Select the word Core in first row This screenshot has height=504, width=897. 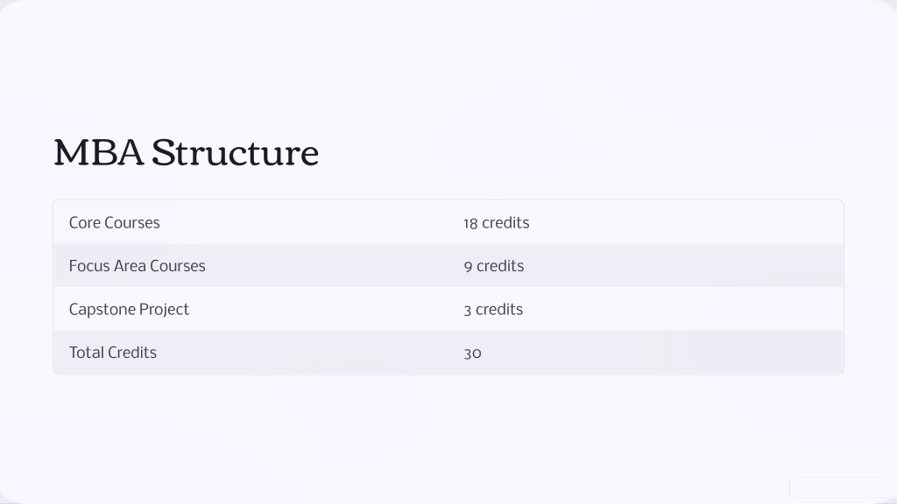(85, 223)
